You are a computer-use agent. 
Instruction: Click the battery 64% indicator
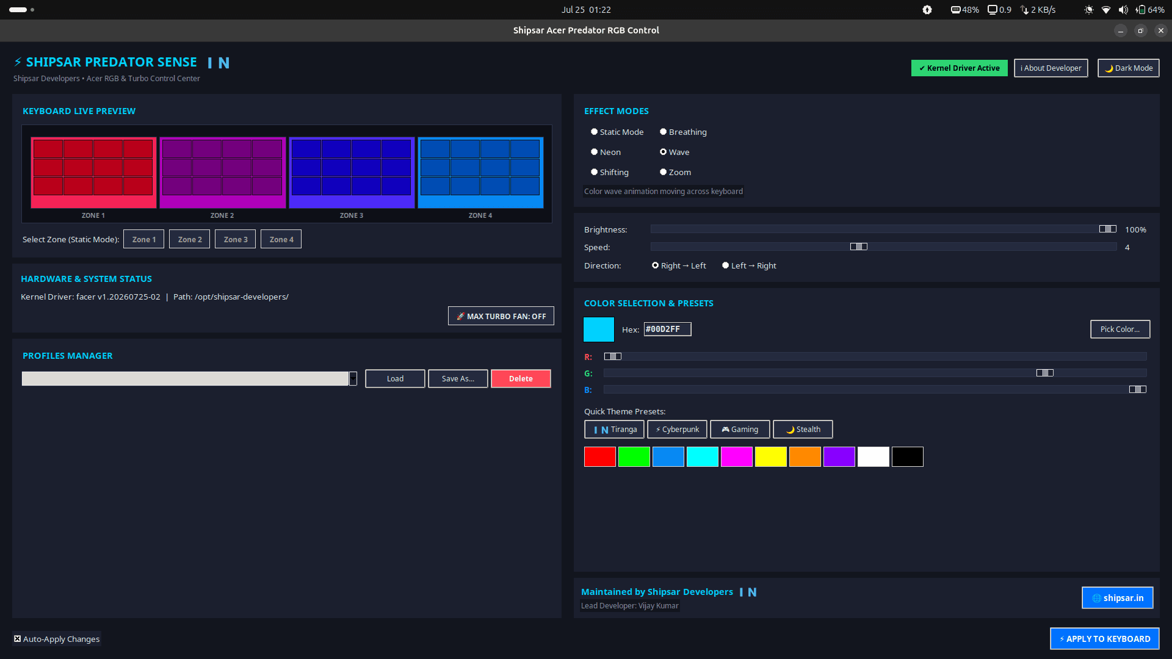tap(1150, 10)
